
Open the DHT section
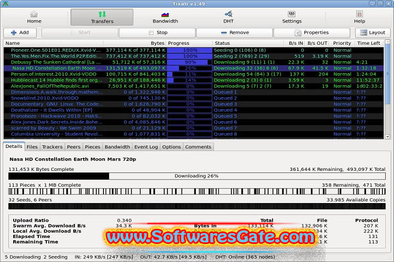228,17
